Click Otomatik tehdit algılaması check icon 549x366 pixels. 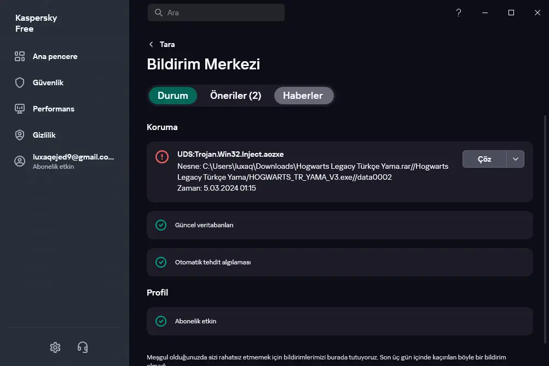point(161,262)
